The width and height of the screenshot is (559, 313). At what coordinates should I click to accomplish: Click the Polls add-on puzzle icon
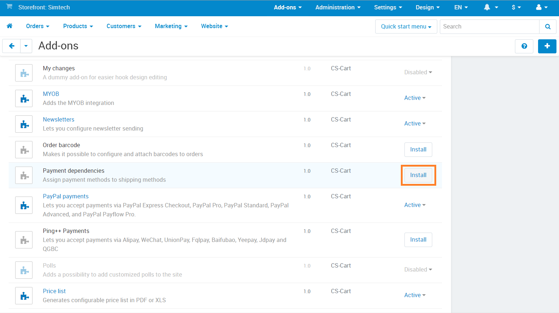pyautogui.click(x=24, y=270)
